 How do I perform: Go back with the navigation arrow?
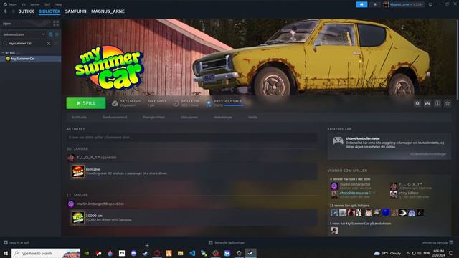[6, 11]
